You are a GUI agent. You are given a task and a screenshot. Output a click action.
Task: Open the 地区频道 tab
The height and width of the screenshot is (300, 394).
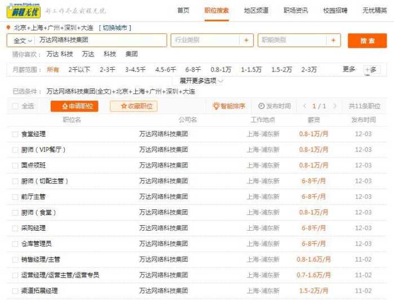tap(256, 10)
